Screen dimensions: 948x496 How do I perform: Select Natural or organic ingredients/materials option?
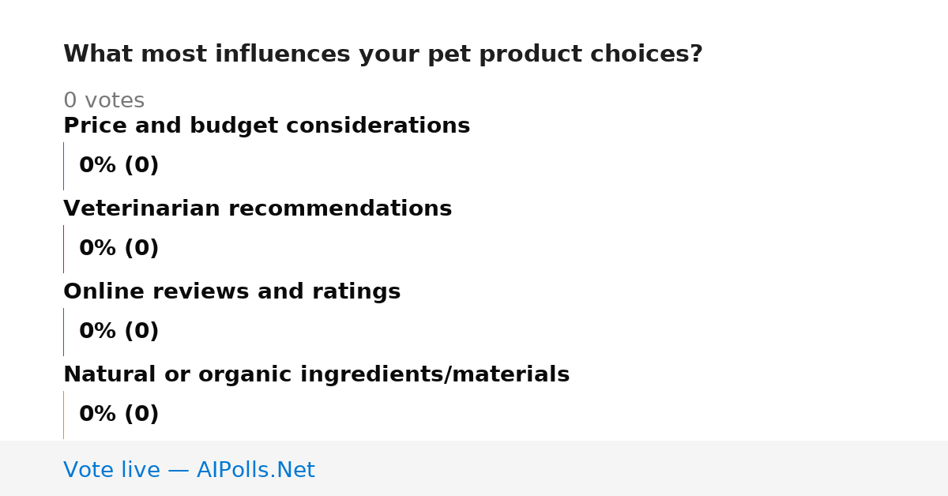pos(316,375)
